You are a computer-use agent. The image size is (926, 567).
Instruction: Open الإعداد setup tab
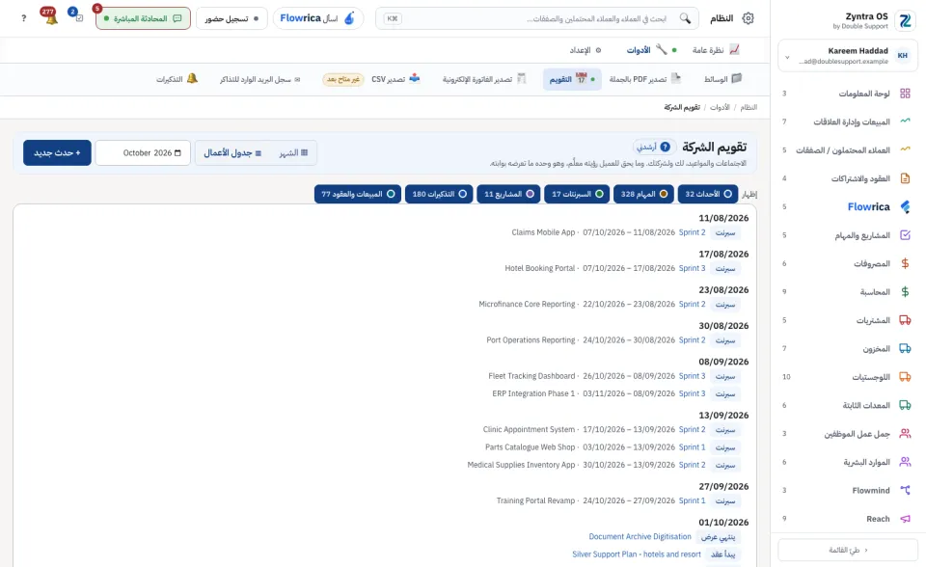click(x=586, y=50)
